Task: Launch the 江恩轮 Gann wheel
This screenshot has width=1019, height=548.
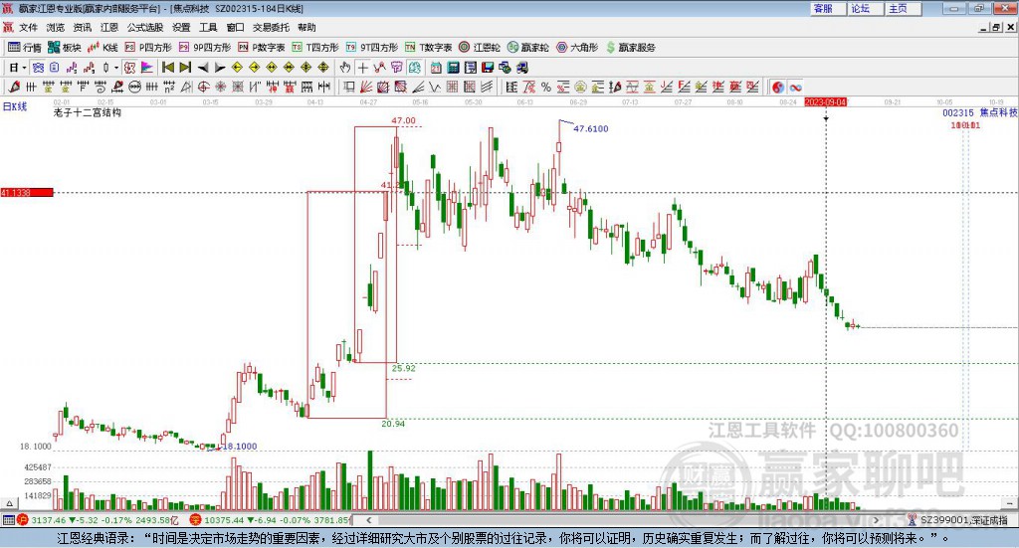Action: click(480, 48)
